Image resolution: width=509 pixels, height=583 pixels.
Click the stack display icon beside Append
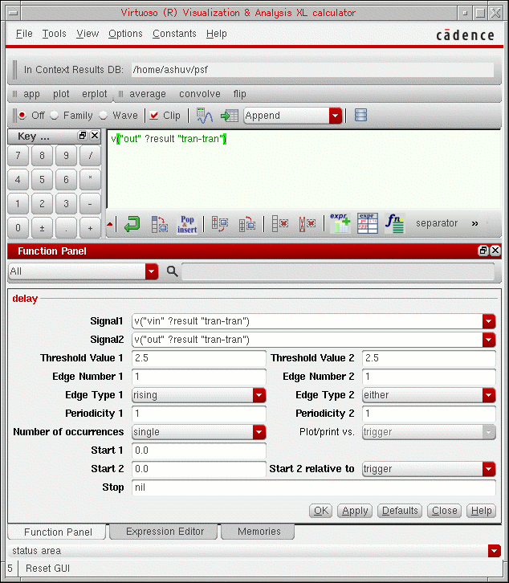click(x=360, y=116)
